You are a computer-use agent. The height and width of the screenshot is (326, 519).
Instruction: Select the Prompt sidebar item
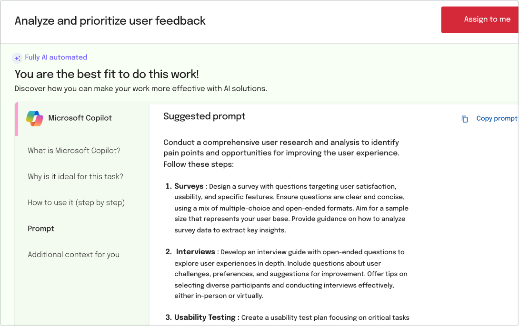(41, 229)
